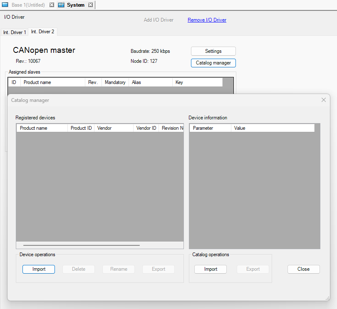Select the System tab
Screen dimensions: 337x309
76,5
